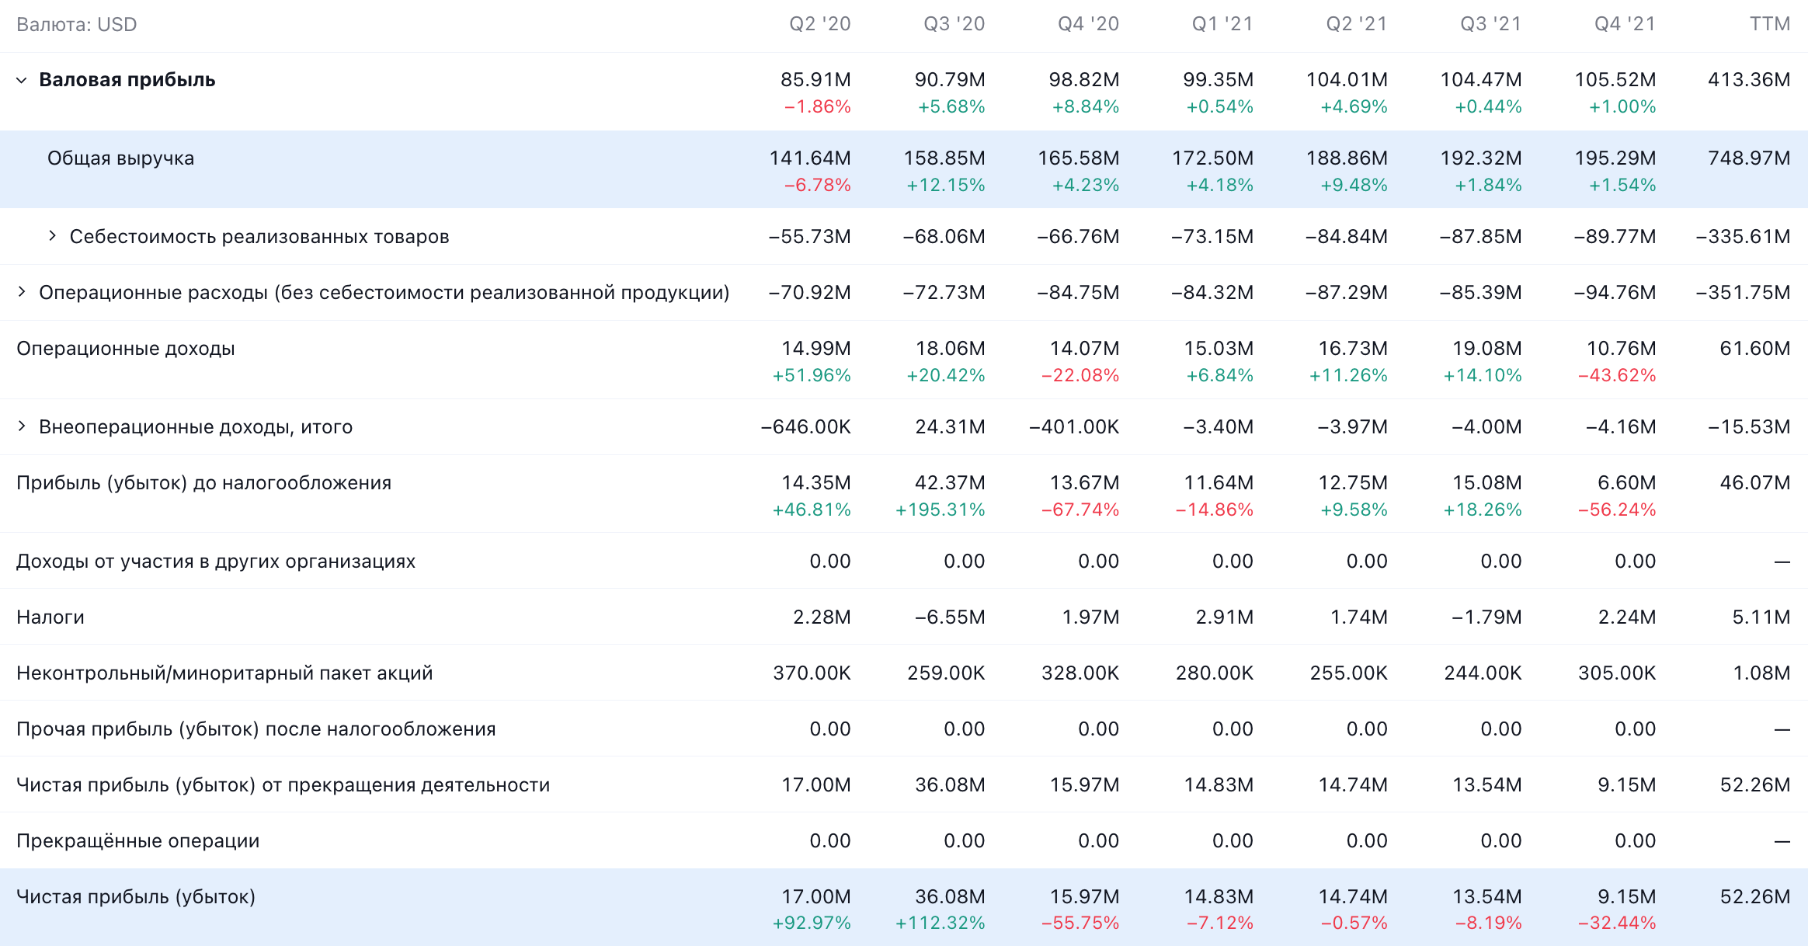This screenshot has width=1808, height=946.
Task: Click pre-tax profit value 42.37M
Action: 951,483
